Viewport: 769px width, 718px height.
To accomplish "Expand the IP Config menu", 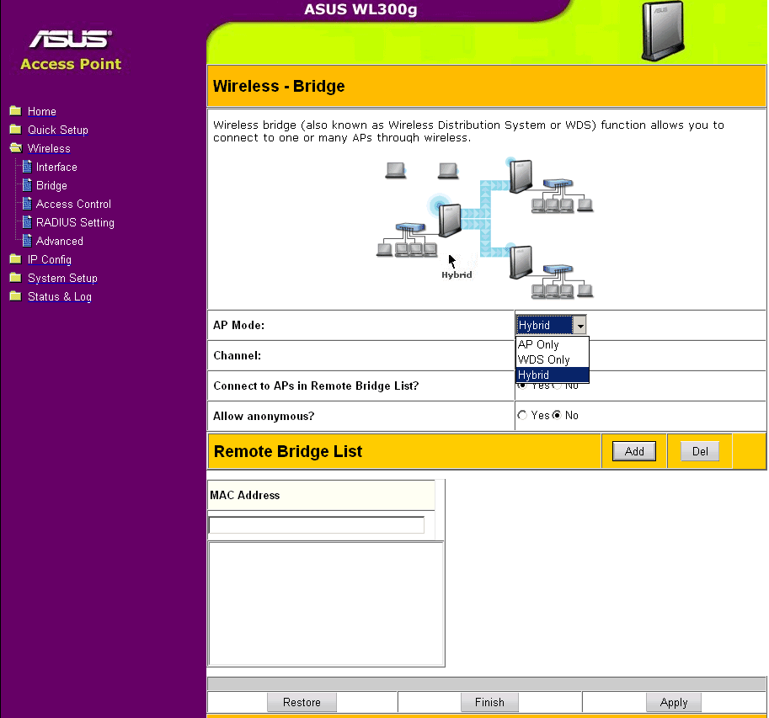I will [x=50, y=260].
